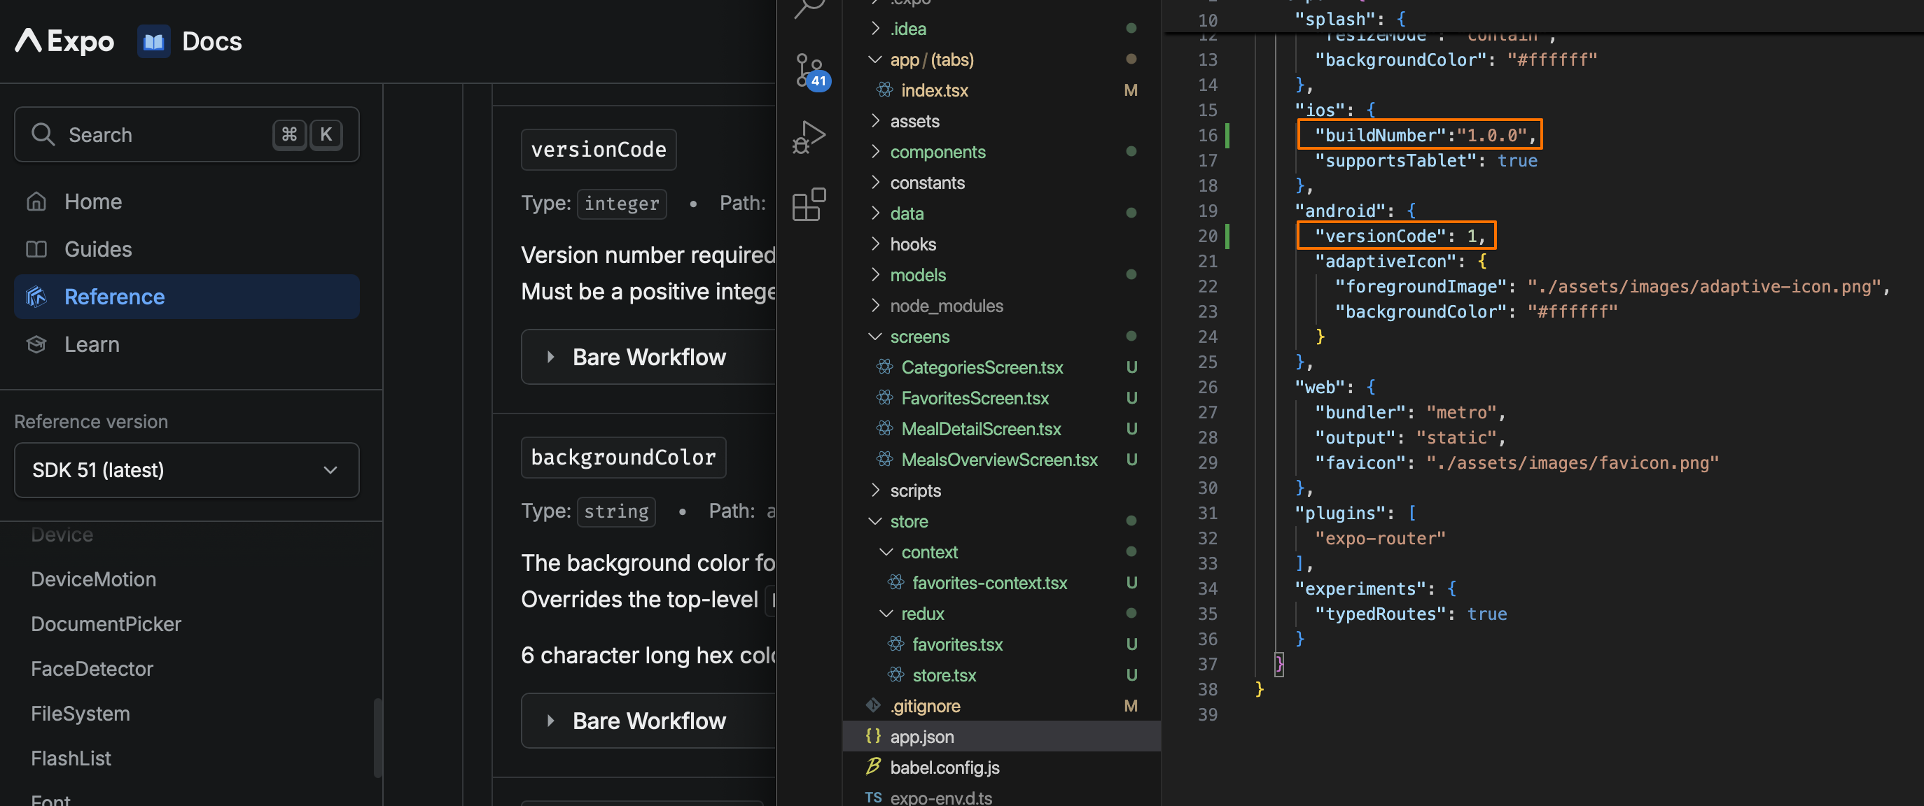Open index.tsx in the explorer

pyautogui.click(x=1001, y=90)
